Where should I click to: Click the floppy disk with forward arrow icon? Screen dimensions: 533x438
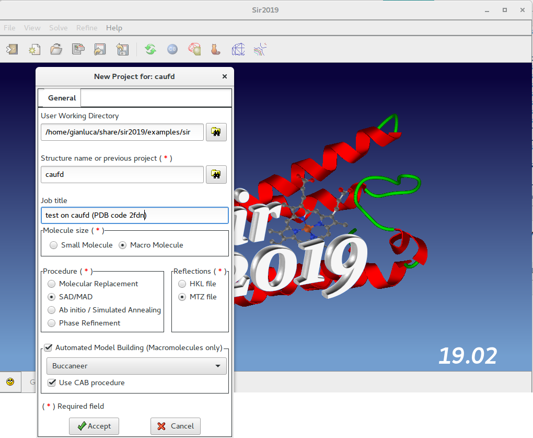pyautogui.click(x=100, y=49)
